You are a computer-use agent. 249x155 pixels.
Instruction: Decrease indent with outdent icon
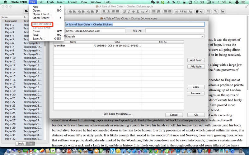[x=165, y=11]
